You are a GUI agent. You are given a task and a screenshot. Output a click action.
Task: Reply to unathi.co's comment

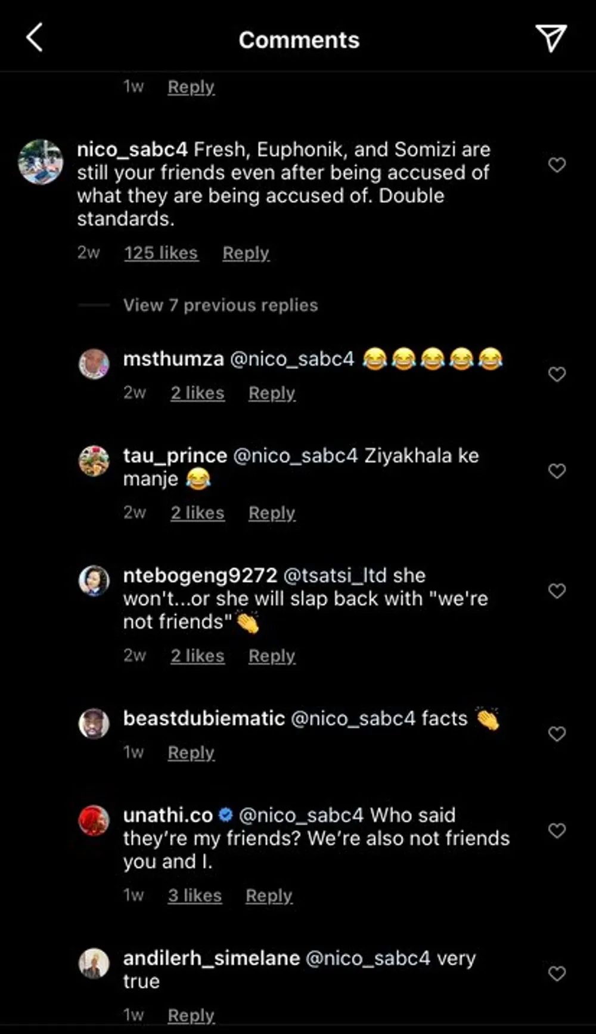point(269,896)
